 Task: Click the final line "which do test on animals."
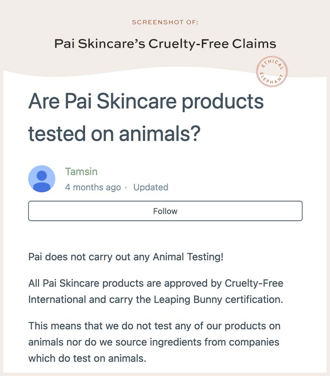click(87, 359)
